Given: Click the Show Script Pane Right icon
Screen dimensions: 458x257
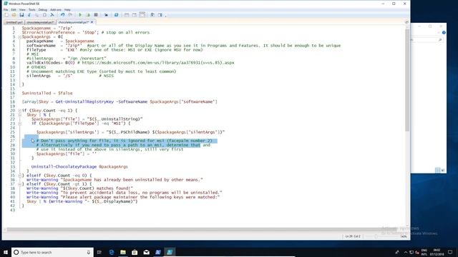Looking at the screenshot, I should pyautogui.click(x=135, y=14).
